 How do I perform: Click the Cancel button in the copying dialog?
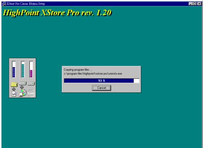(101, 88)
